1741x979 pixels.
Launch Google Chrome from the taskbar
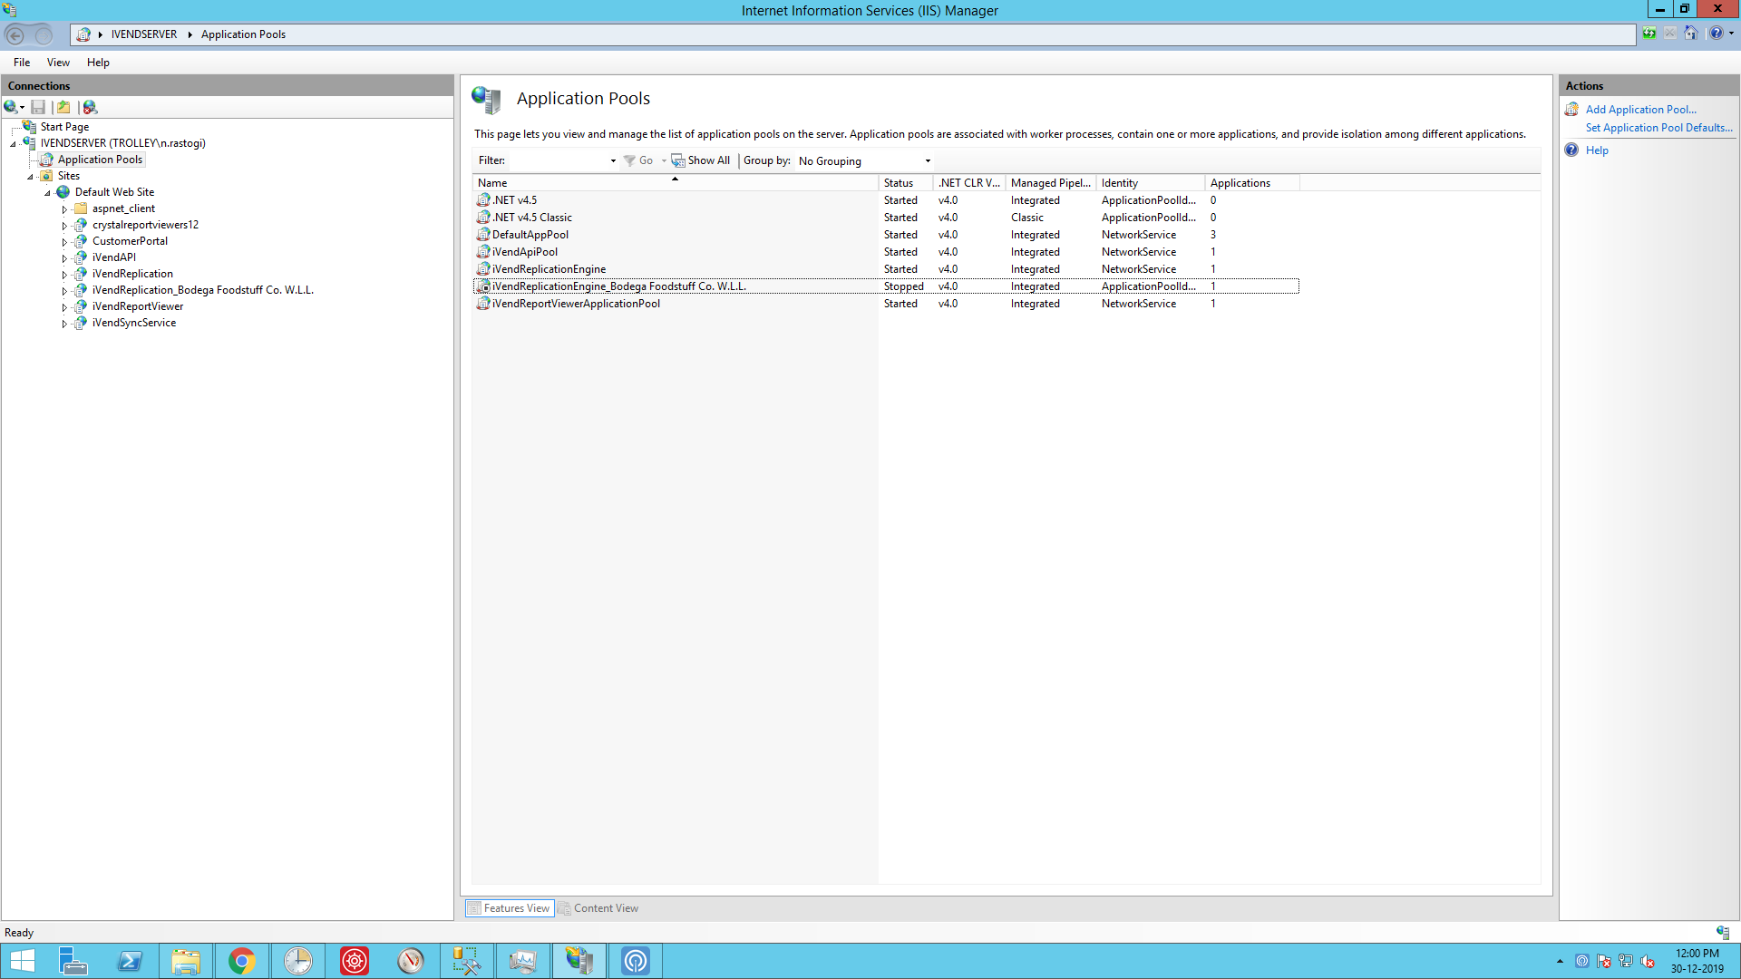pyautogui.click(x=241, y=961)
